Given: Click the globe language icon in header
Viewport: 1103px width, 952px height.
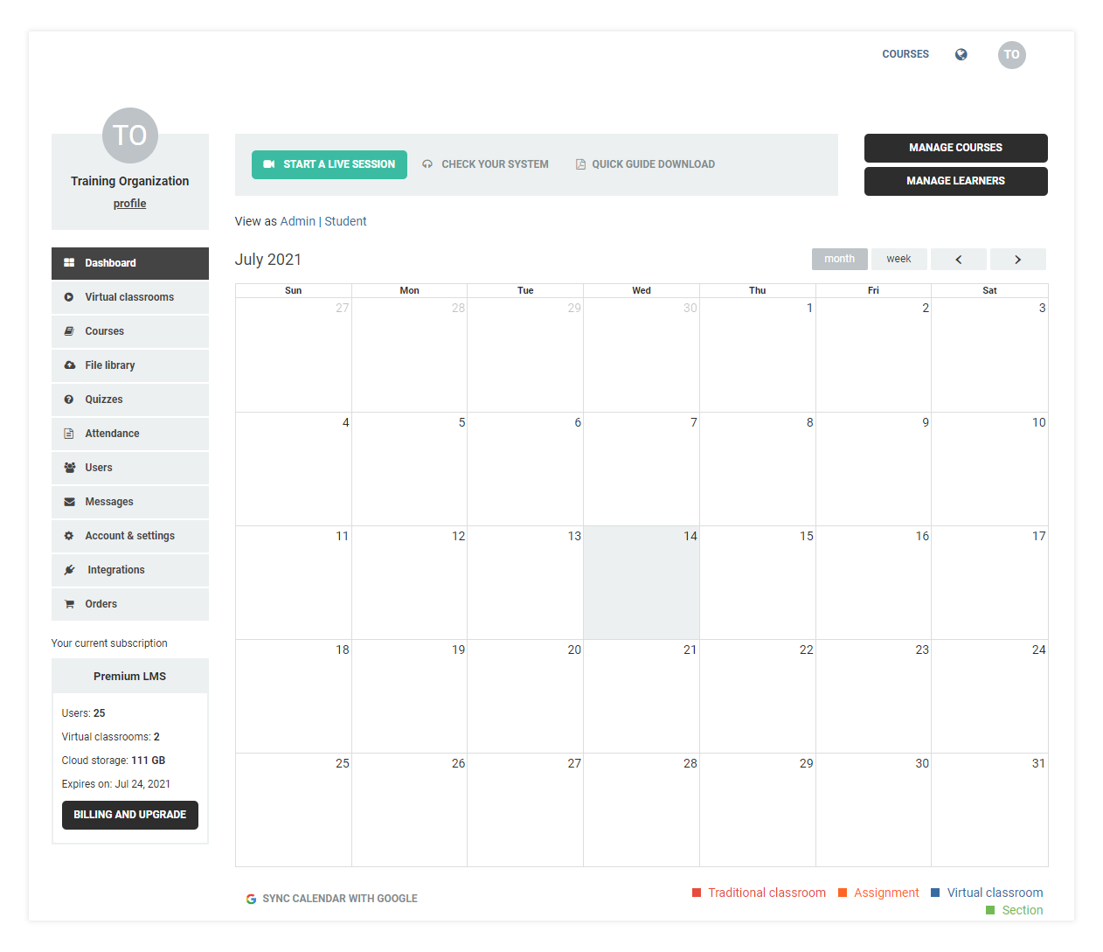Looking at the screenshot, I should 961,54.
